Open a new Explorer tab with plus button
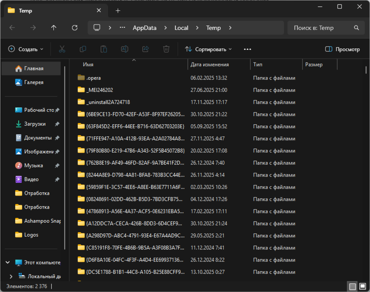Screen dimensions: 370x292 [x=118, y=10]
